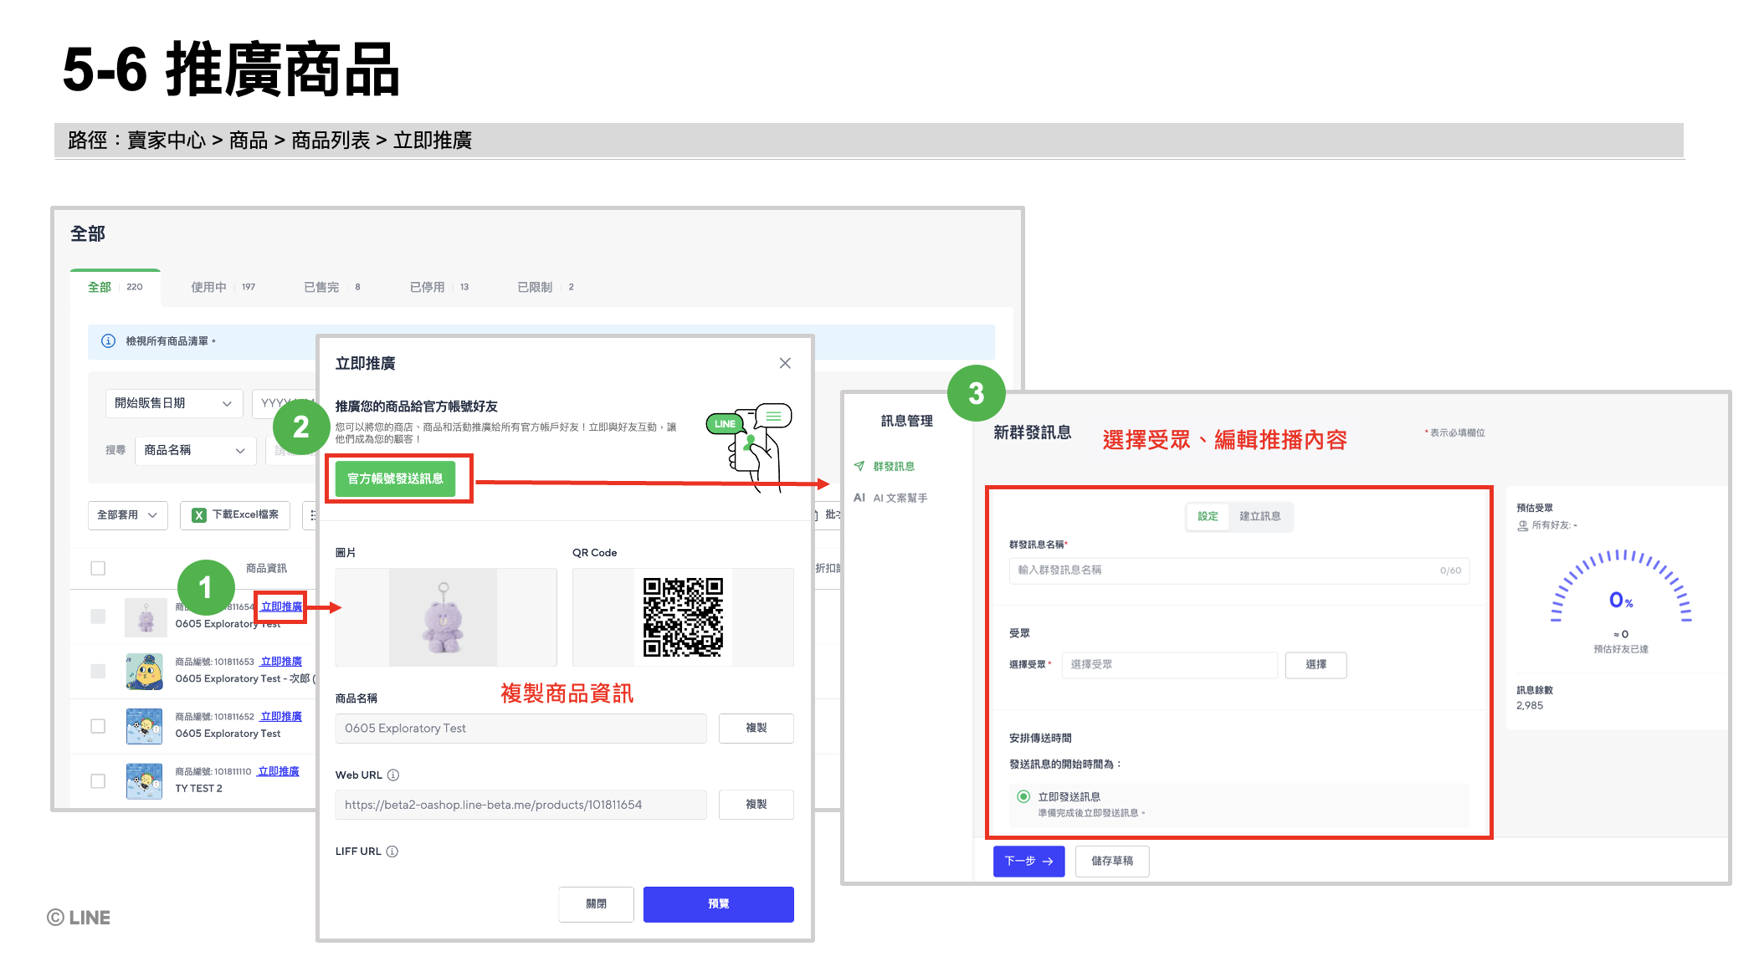The width and height of the screenshot is (1759, 977).
Task: Click the LIFF URL info icon
Action: tap(392, 851)
